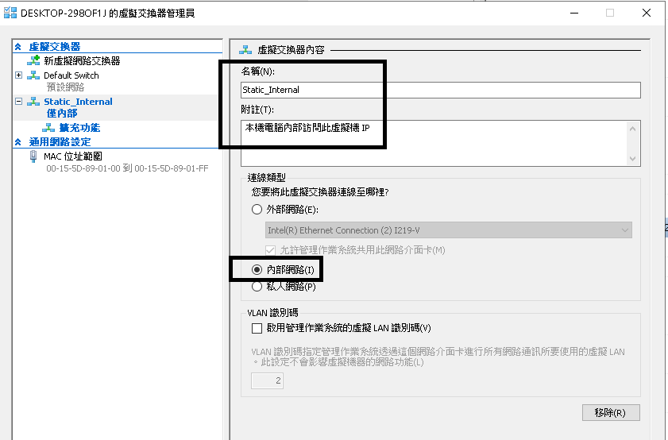Click the MAC 位址範圍 adapter icon
668x440 pixels.
click(x=33, y=156)
